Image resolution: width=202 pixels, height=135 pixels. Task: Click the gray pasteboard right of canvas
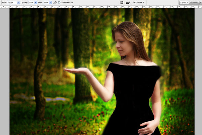coord(198,67)
